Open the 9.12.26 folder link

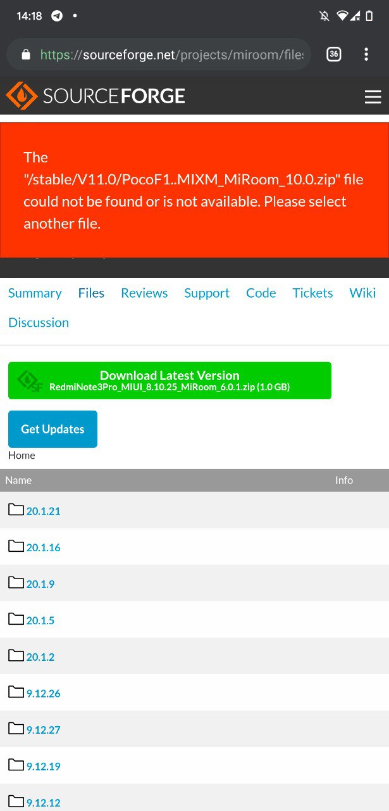(x=43, y=694)
